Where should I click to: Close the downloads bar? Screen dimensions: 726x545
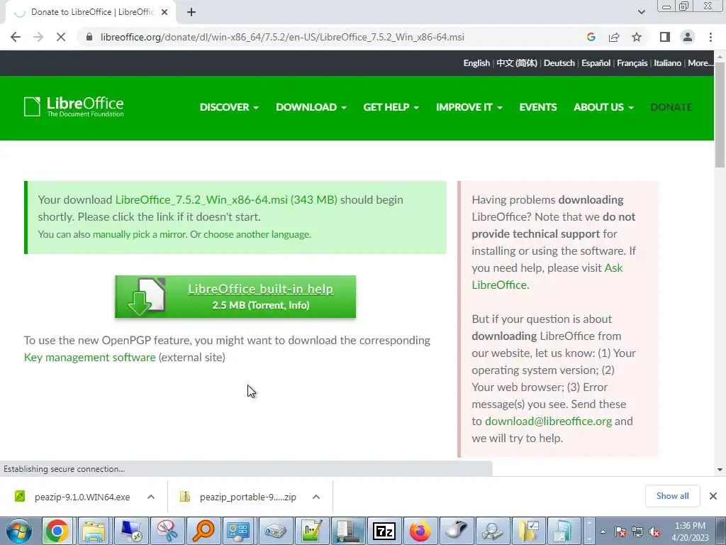pos(713,496)
